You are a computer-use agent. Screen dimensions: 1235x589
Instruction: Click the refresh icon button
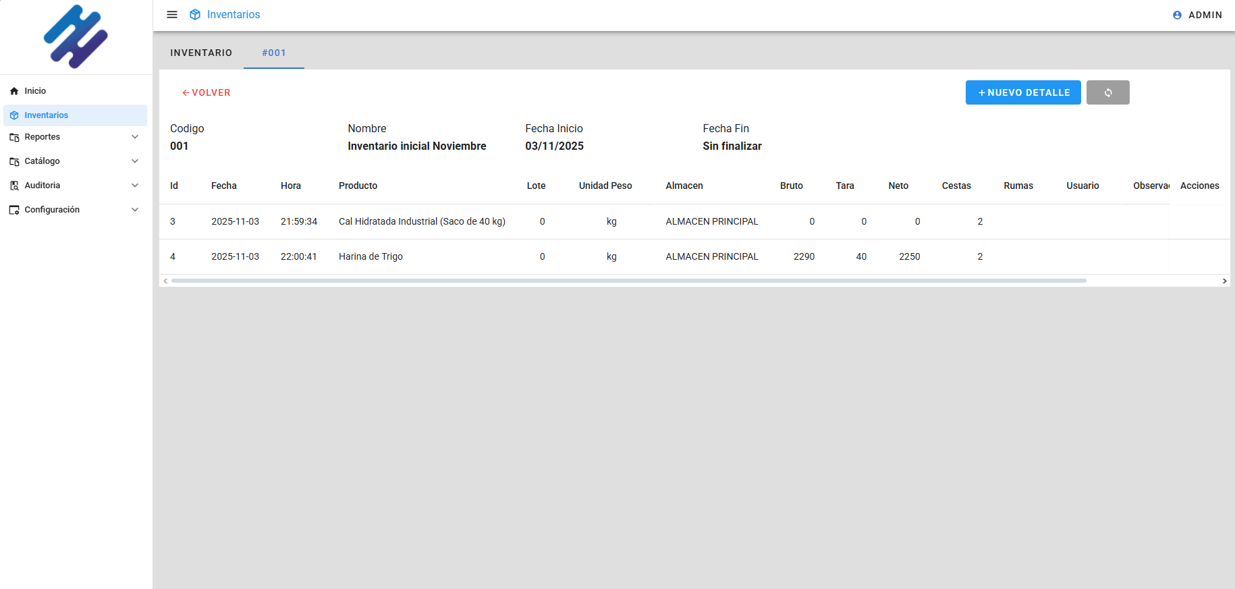pyautogui.click(x=1107, y=92)
